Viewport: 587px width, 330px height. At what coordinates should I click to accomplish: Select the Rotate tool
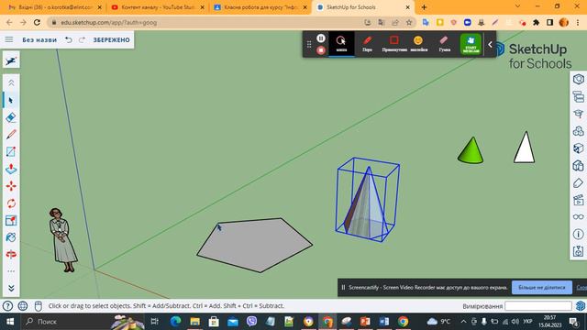tap(11, 203)
